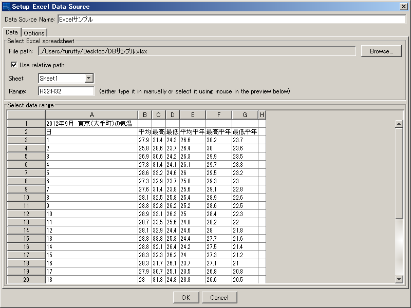Viewport: 411px width, 308px height.
Task: Click cell value 20.5 in row 20
Action: click(245, 279)
